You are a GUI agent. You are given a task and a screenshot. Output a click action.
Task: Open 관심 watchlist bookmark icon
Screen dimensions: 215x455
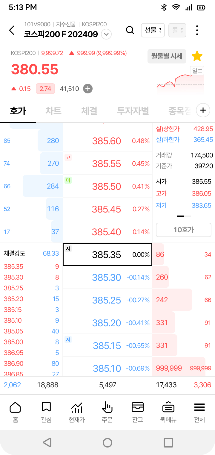(x=46, y=412)
